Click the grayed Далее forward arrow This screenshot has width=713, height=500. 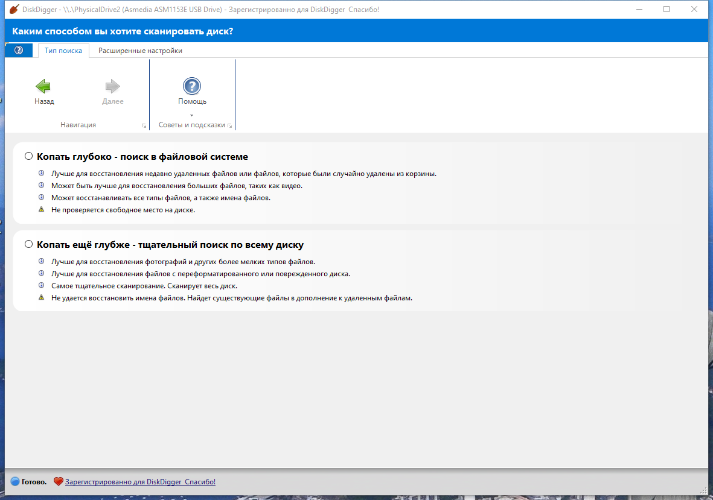(x=112, y=86)
